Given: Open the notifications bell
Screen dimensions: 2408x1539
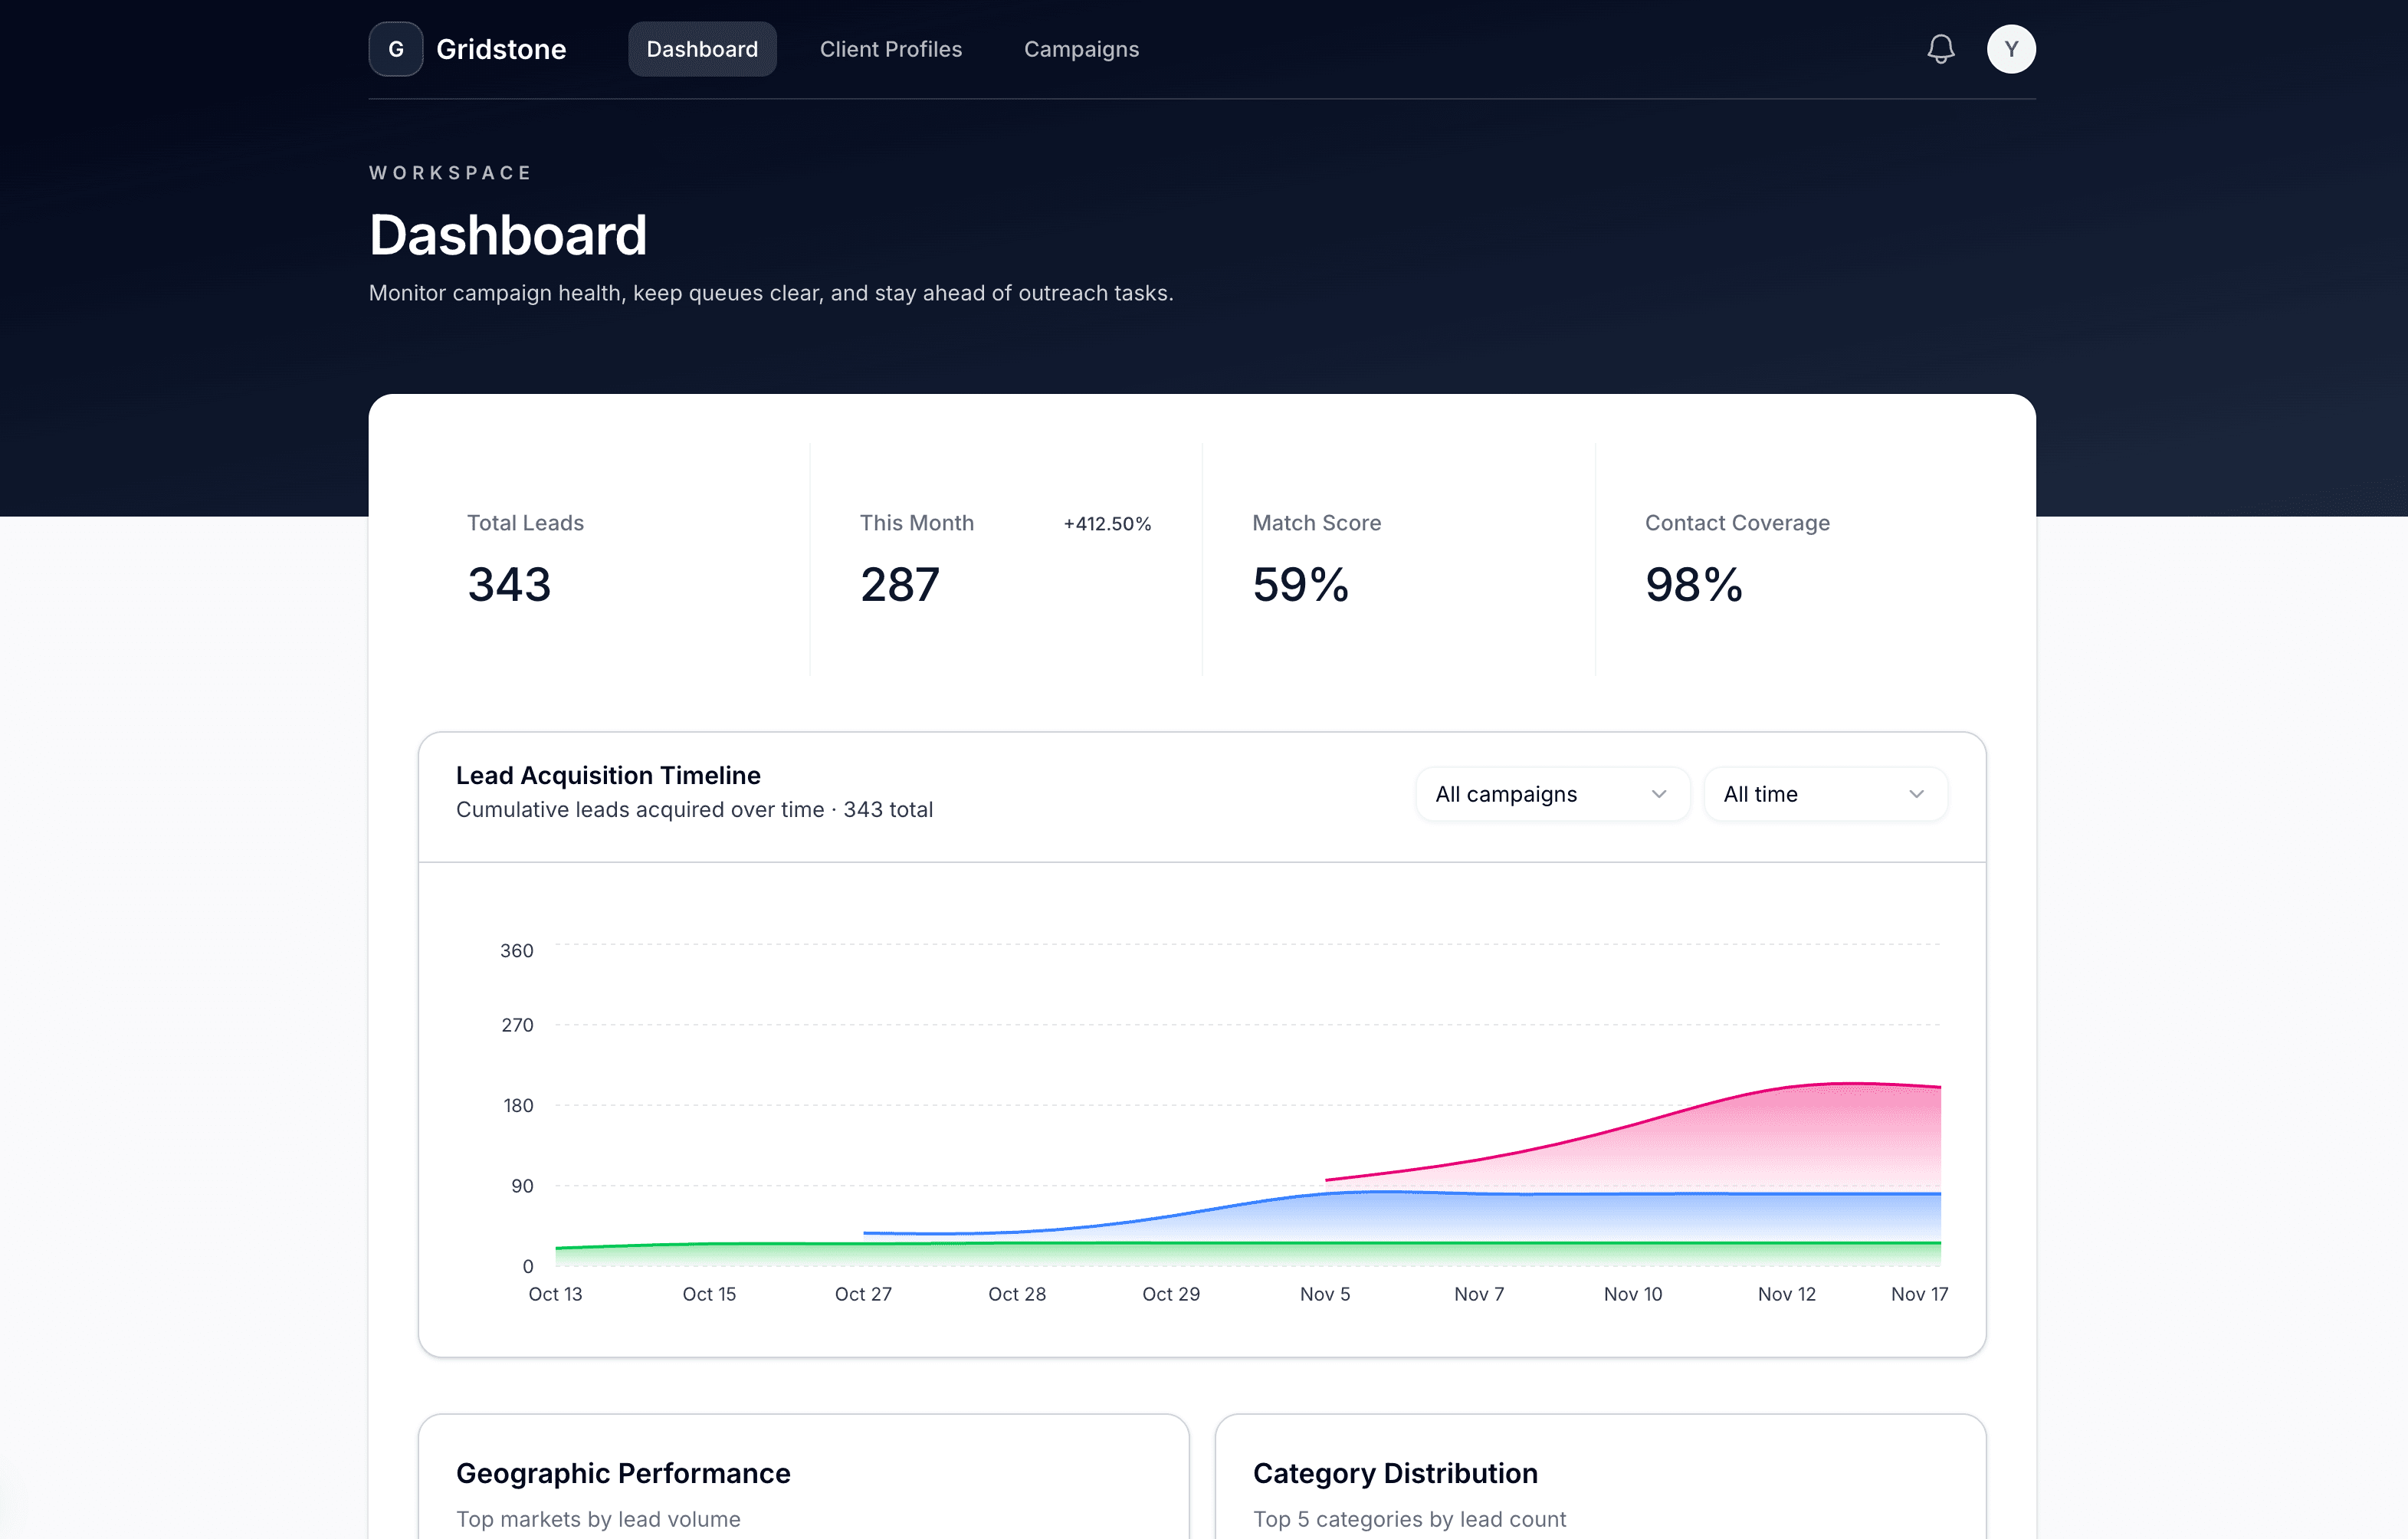Looking at the screenshot, I should [1940, 48].
